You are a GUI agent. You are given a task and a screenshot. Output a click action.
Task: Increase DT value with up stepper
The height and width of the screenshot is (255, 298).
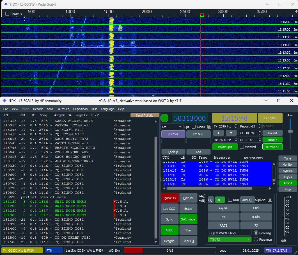[260, 138]
